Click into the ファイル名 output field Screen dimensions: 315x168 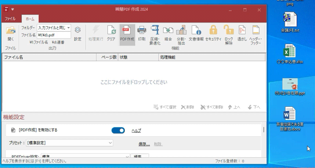point(54,35)
